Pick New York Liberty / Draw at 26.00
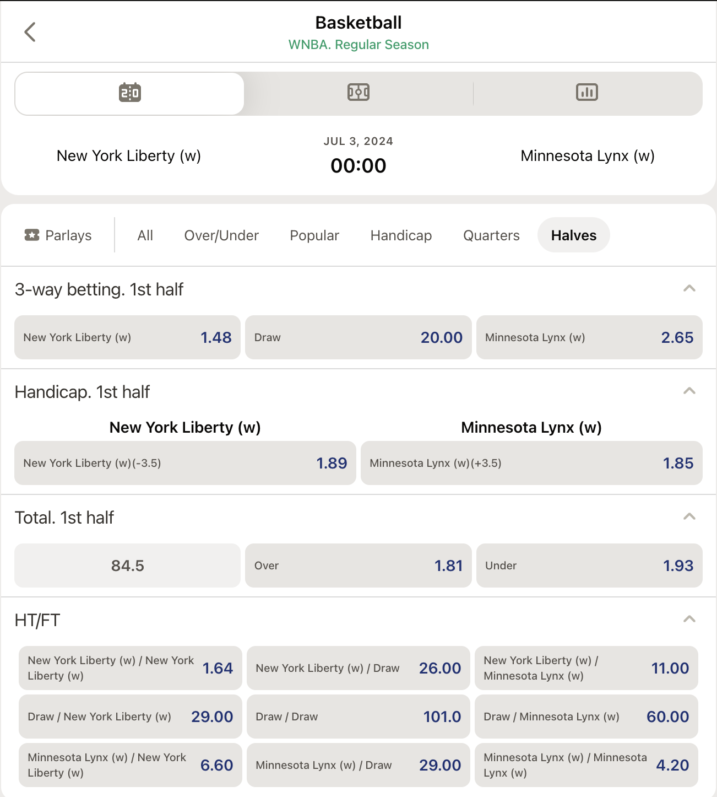The image size is (717, 797). [x=358, y=668]
